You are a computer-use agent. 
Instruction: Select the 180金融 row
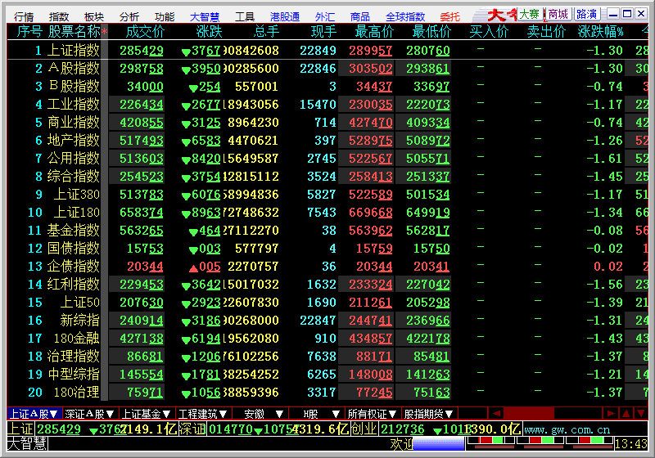click(327, 338)
